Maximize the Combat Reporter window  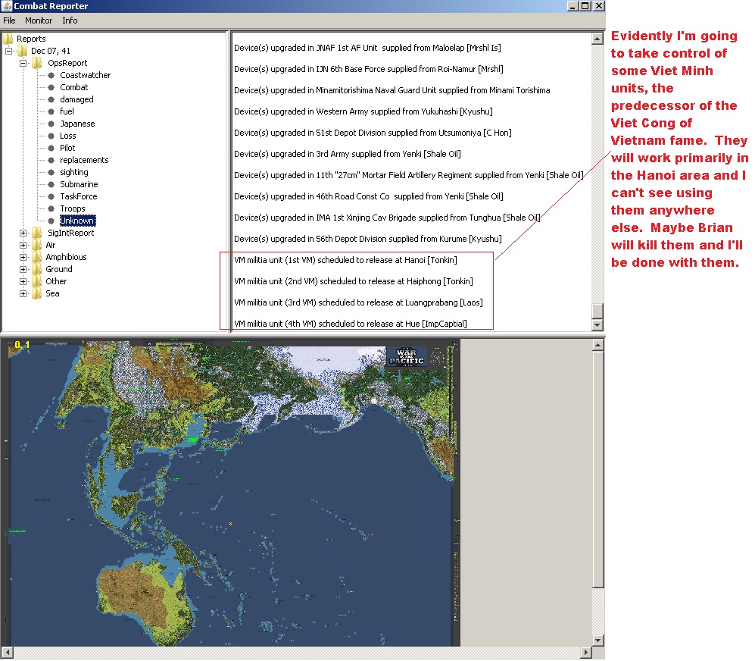tap(585, 6)
